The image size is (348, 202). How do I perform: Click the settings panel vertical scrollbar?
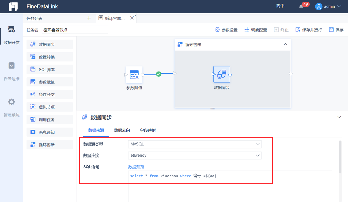coord(340,157)
